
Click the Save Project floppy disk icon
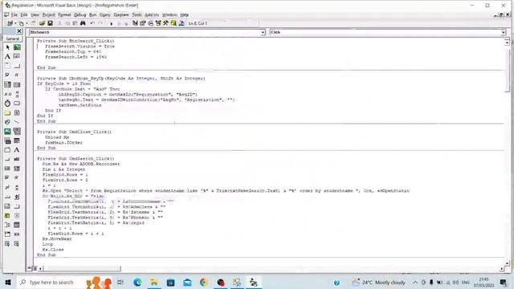tap(50, 23)
